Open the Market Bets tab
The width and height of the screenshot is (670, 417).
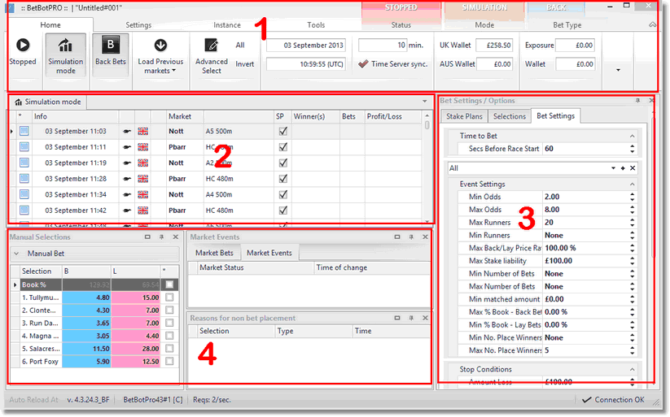tap(215, 254)
